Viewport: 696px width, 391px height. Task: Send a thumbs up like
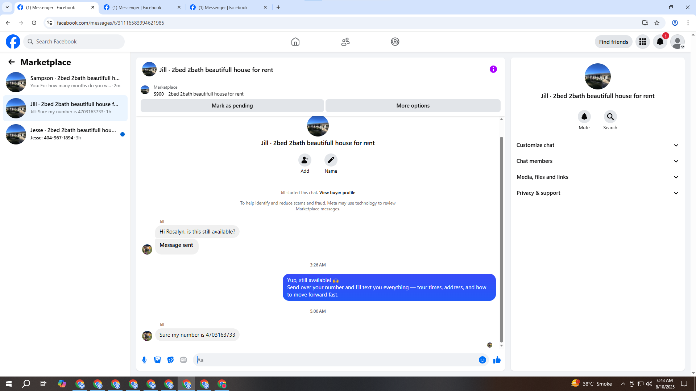(497, 360)
